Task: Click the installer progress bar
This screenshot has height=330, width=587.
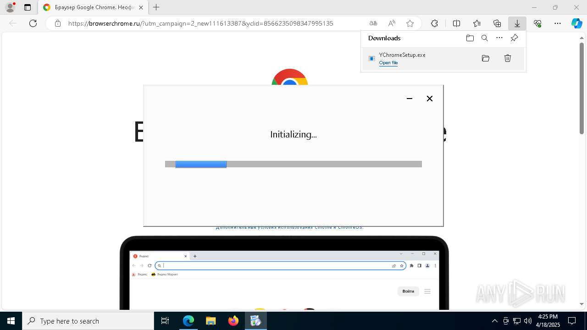Action: 293,164
